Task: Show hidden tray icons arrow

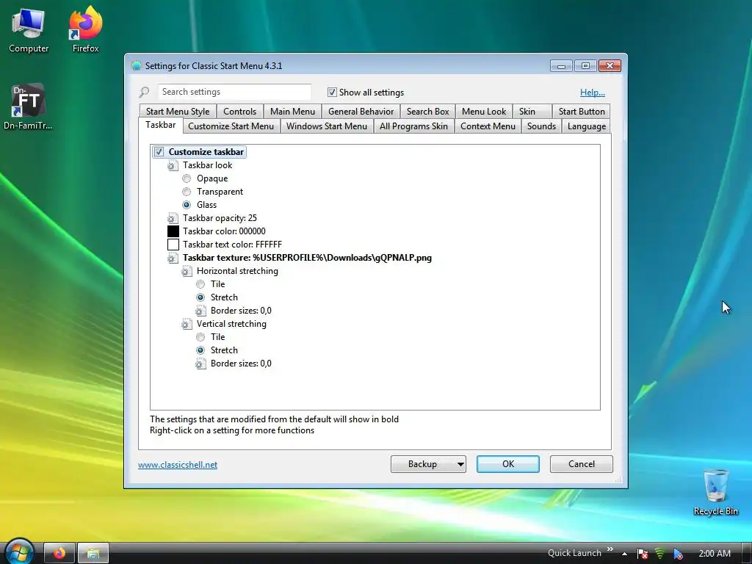Action: (624, 554)
